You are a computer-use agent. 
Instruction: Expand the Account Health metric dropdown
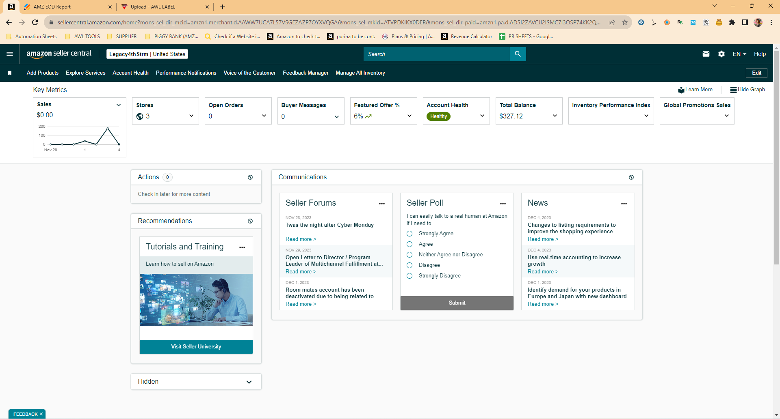click(x=482, y=116)
